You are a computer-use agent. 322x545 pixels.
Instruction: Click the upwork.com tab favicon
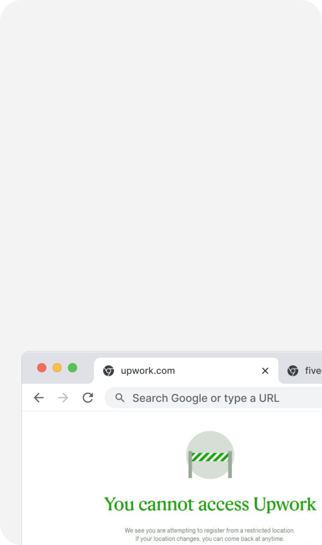tap(108, 371)
